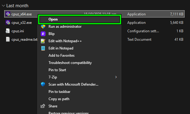
Task: Click the 7,111 KB size value
Action: point(177,14)
